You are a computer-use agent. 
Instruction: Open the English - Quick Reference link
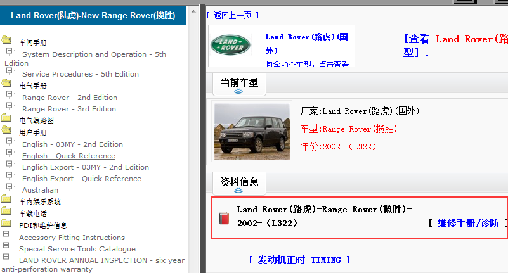pyautogui.click(x=68, y=156)
